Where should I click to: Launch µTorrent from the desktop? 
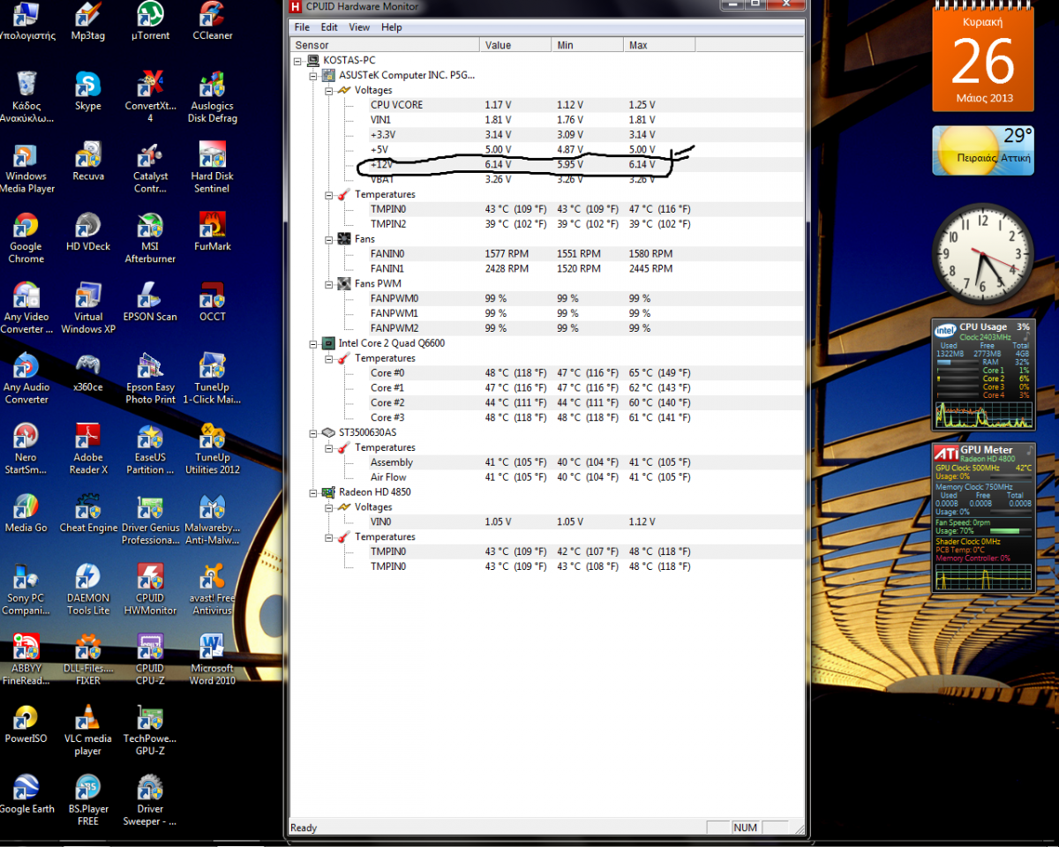tap(150, 22)
